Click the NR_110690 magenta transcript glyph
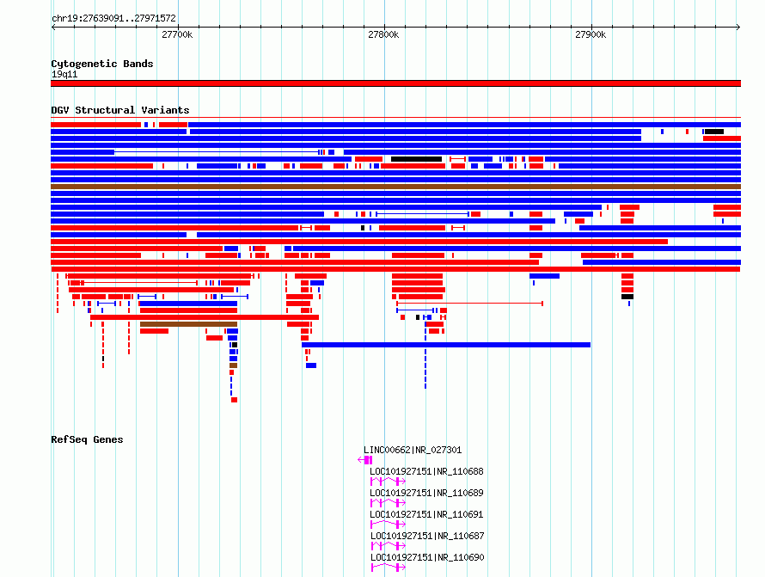 pos(389,568)
